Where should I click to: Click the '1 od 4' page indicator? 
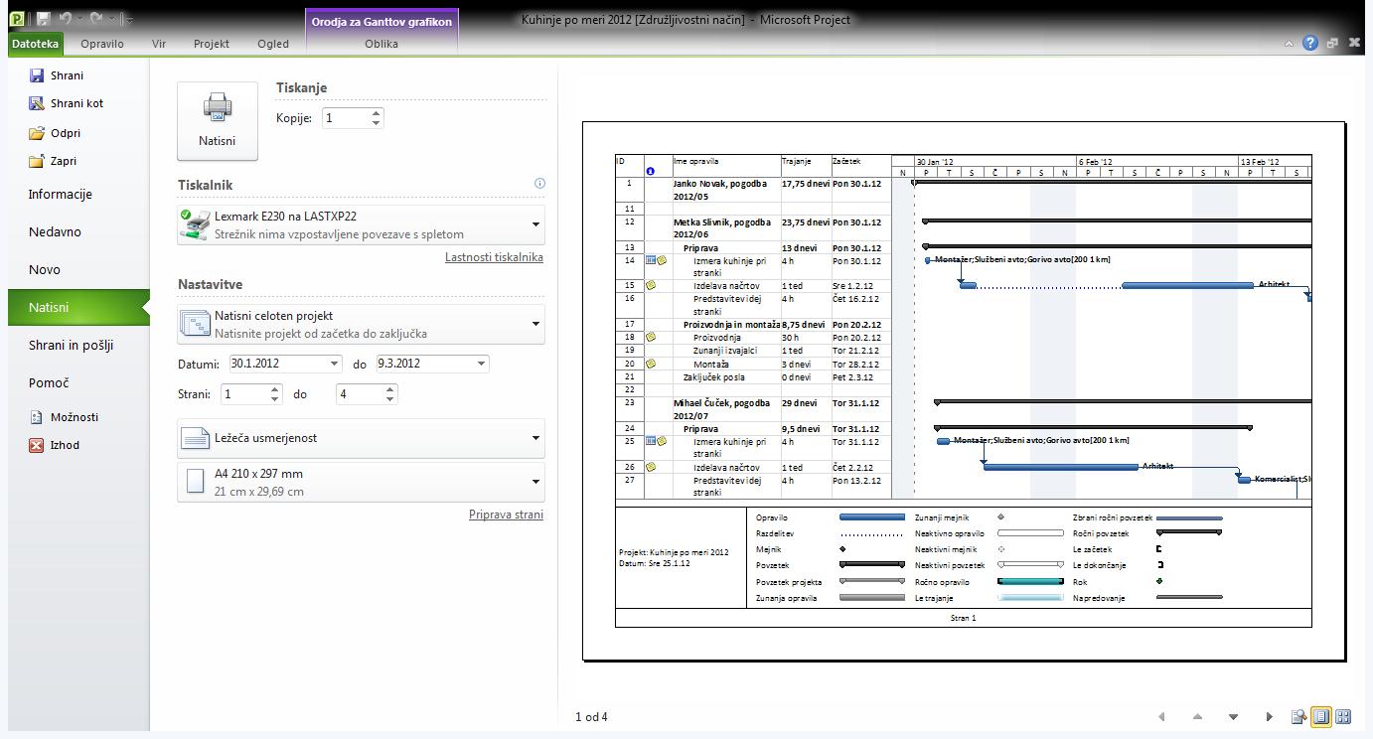pos(591,717)
